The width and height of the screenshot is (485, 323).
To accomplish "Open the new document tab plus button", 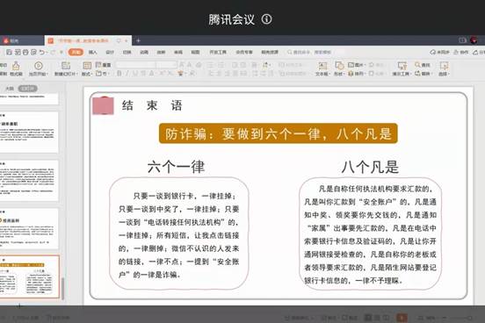I will click(x=138, y=40).
